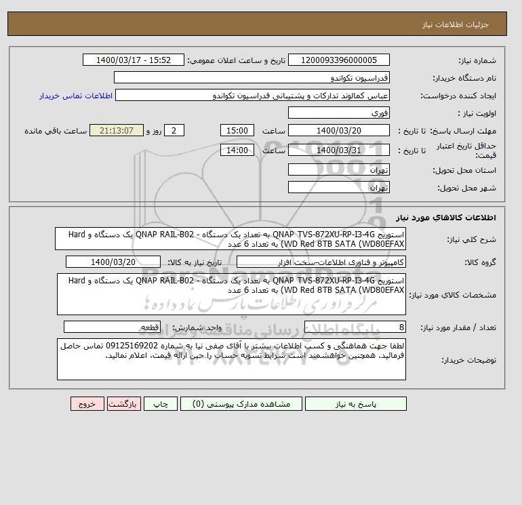Click the 'بازگشت' back button
Screen dimensions: 522x505
(x=124, y=404)
